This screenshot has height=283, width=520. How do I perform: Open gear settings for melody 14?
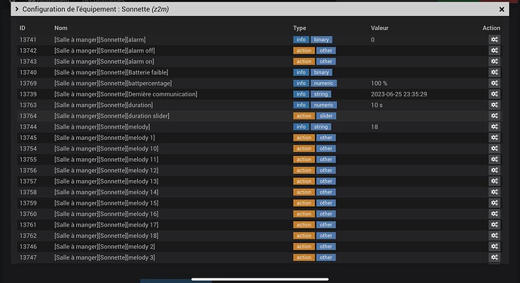(x=494, y=192)
